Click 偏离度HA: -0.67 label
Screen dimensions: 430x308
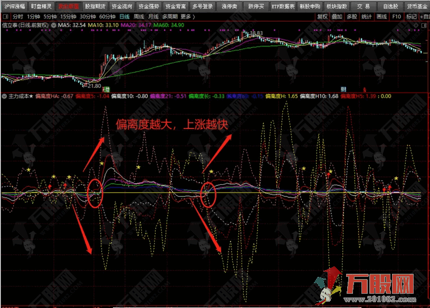54,96
